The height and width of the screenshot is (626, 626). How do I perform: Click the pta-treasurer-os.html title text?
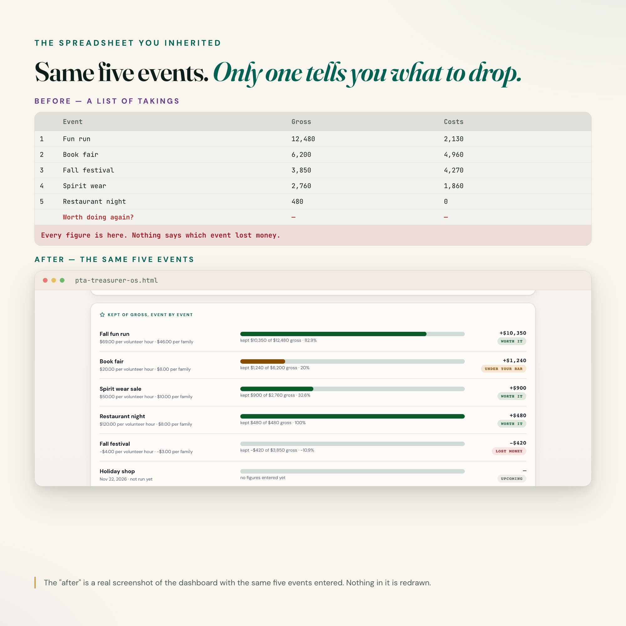(x=116, y=280)
